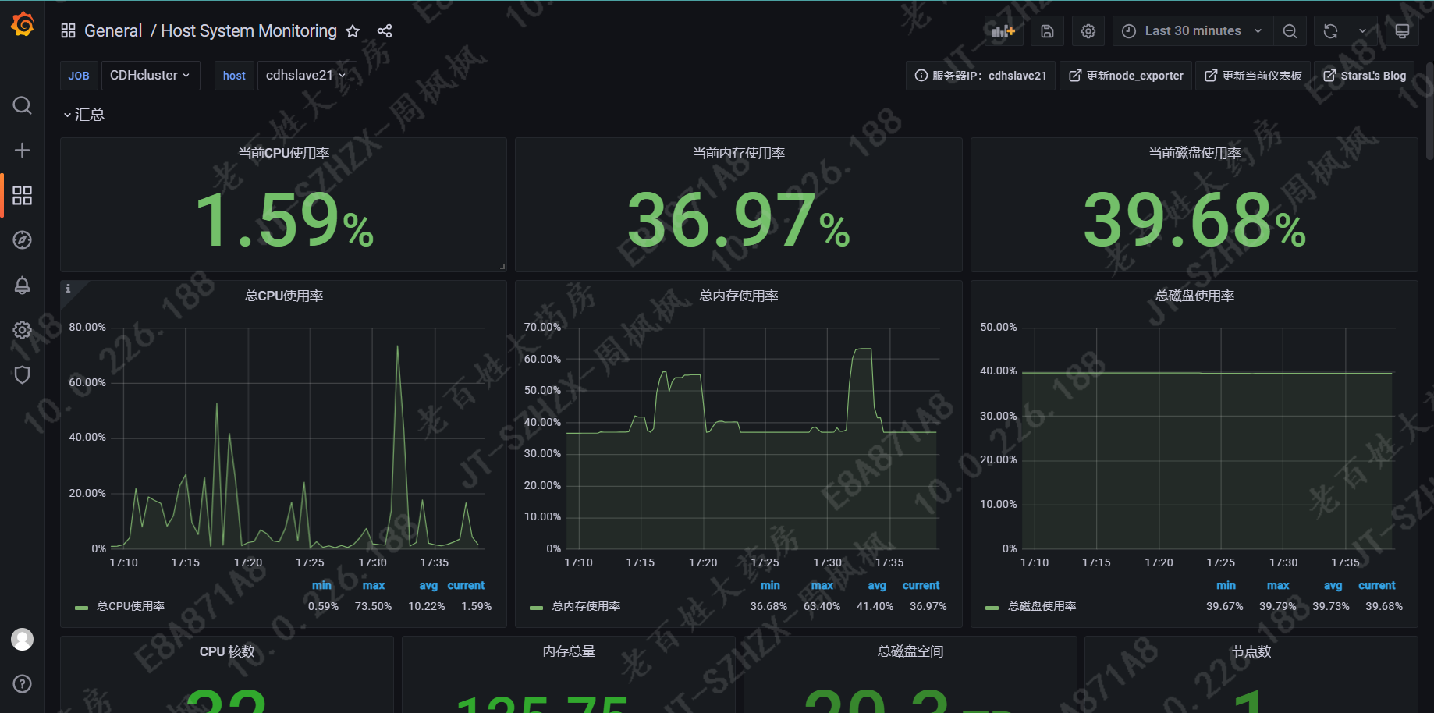1434x713 pixels.
Task: Refresh the dashboard
Action: click(1331, 31)
